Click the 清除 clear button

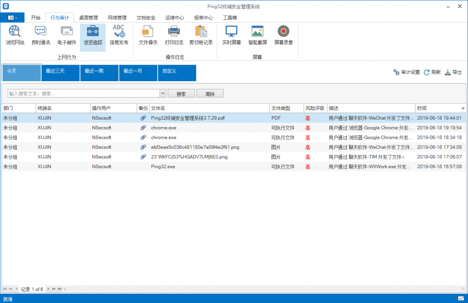coord(210,94)
